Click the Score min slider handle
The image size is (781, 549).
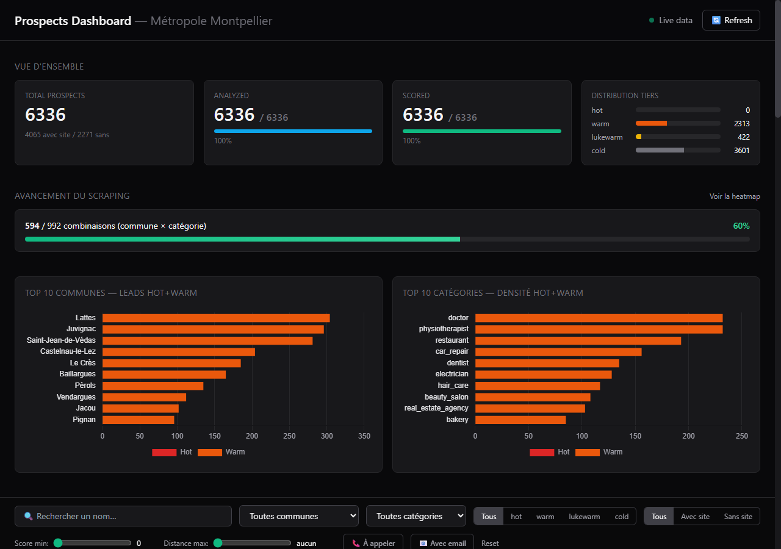[x=58, y=543]
